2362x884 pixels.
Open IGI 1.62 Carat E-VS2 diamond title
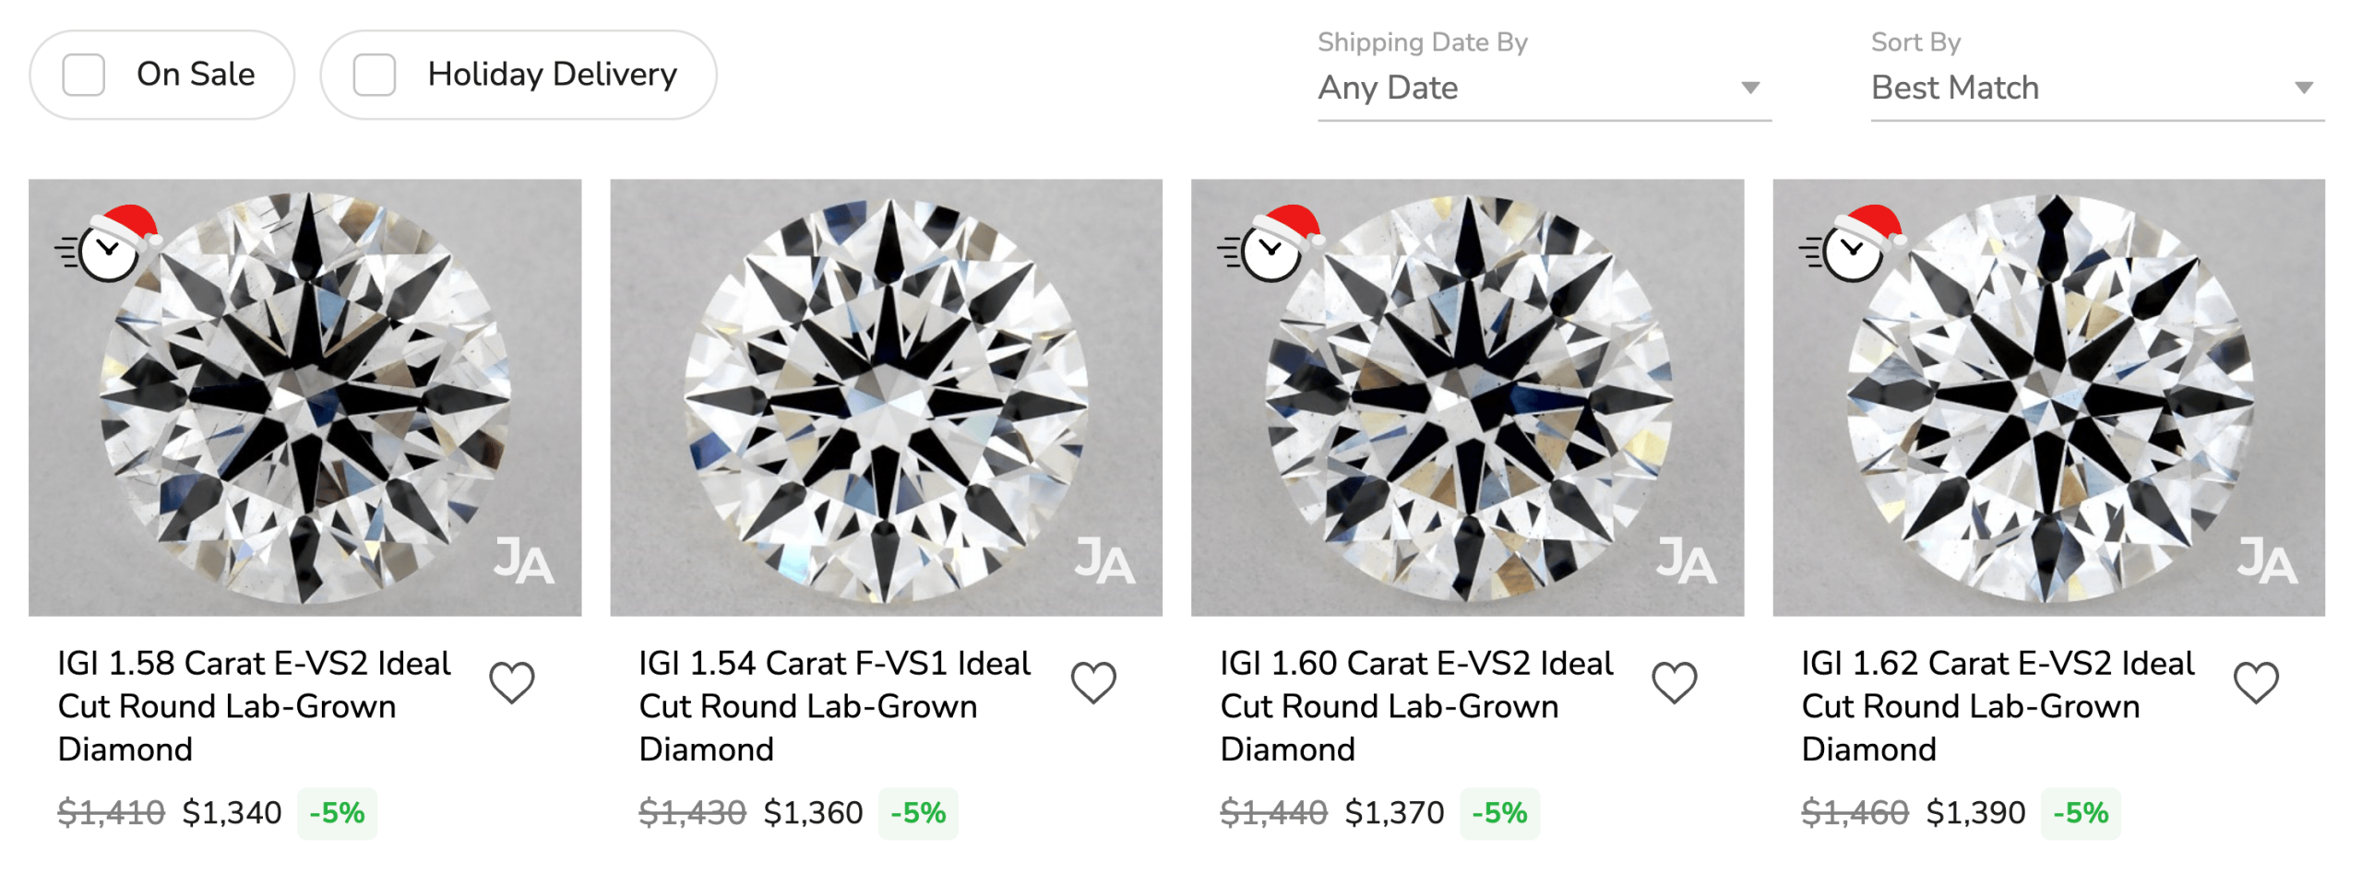1998,706
